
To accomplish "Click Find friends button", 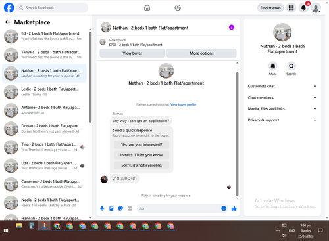I will 270,8.
